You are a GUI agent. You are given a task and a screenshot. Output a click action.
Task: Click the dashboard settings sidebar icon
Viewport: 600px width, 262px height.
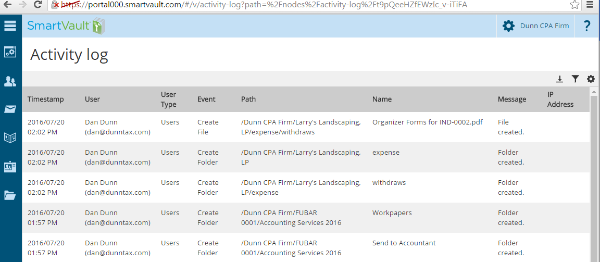click(x=10, y=52)
